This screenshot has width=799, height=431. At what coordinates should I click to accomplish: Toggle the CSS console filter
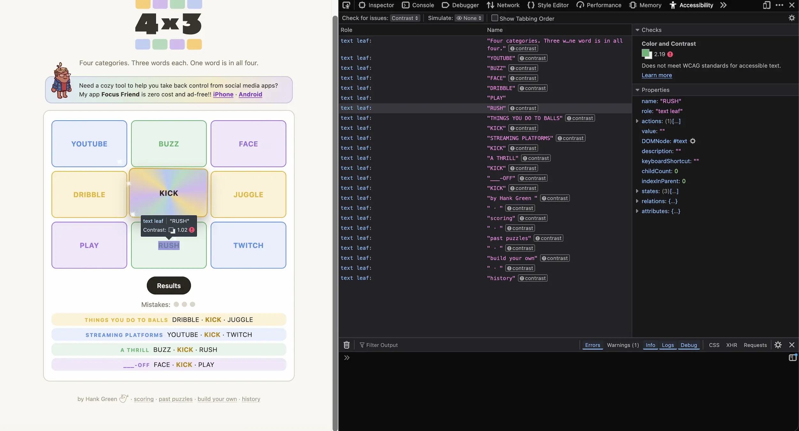coord(714,345)
